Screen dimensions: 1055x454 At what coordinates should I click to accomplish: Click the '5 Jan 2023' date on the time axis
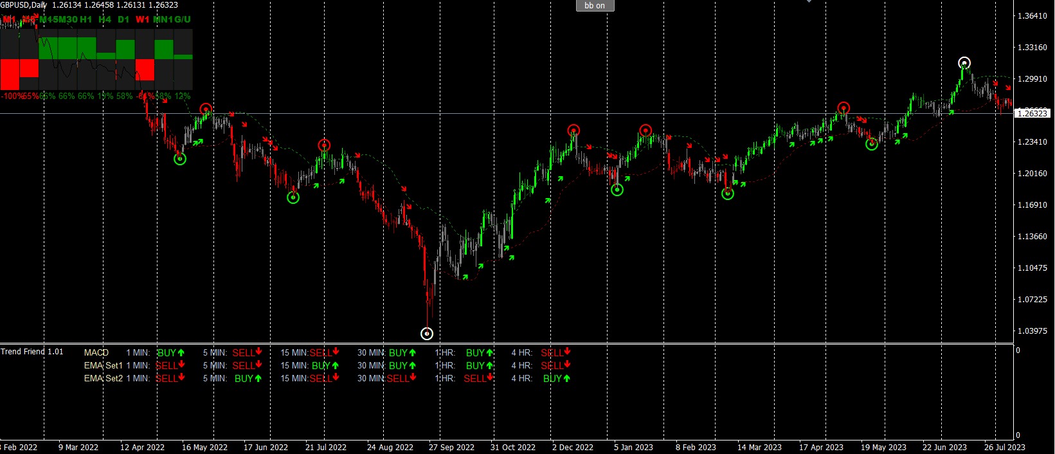pyautogui.click(x=633, y=447)
